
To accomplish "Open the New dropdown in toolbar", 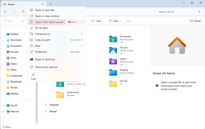I will (x=9, y=21).
